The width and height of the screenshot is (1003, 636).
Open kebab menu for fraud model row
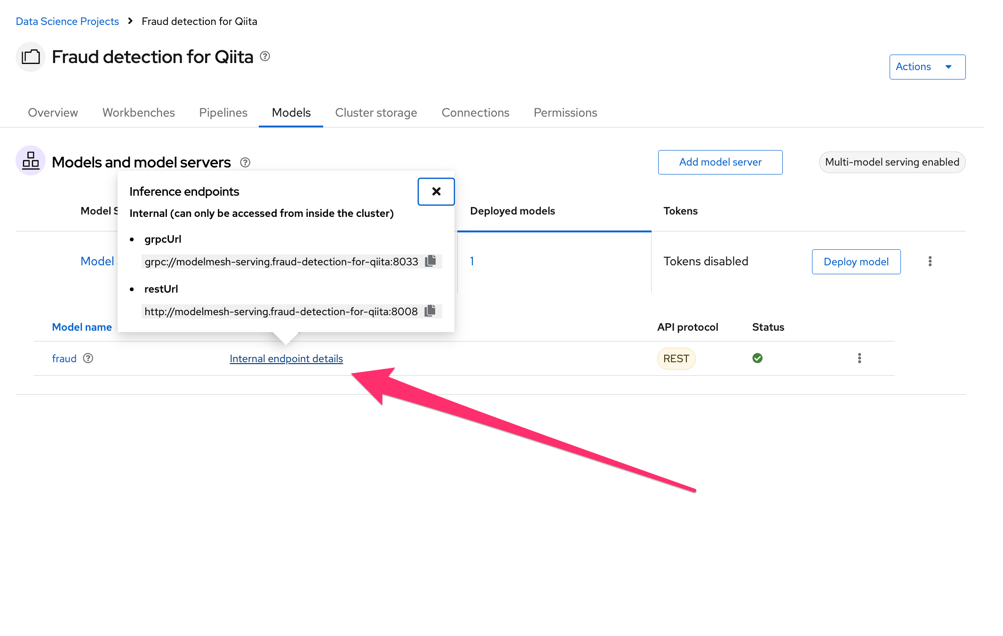point(859,358)
